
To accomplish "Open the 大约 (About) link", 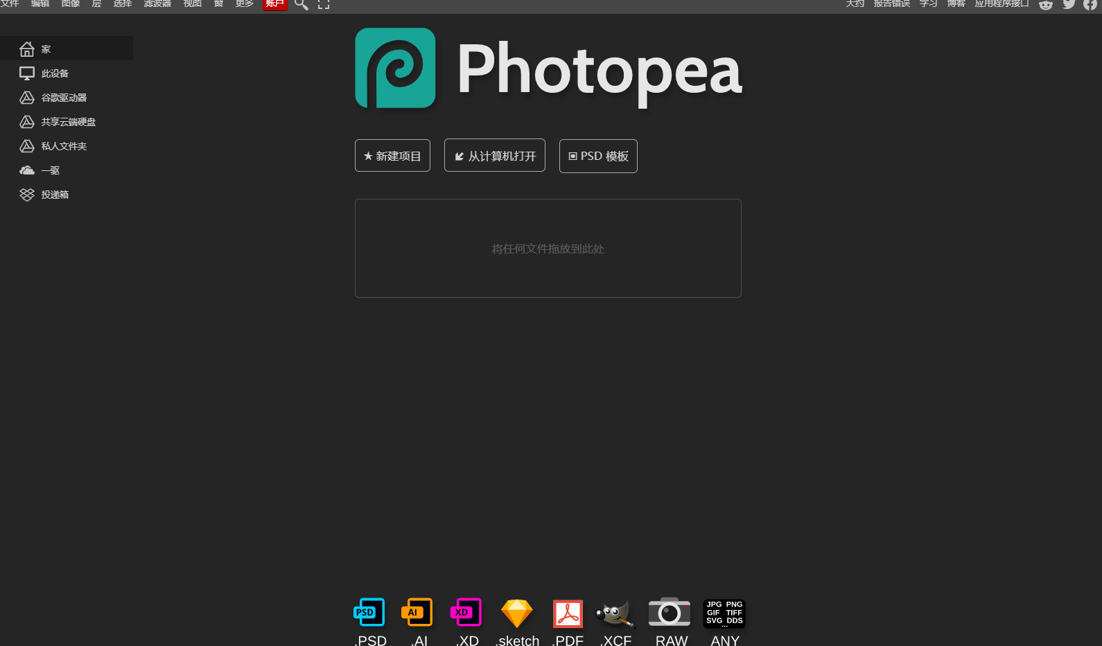I will click(x=855, y=3).
